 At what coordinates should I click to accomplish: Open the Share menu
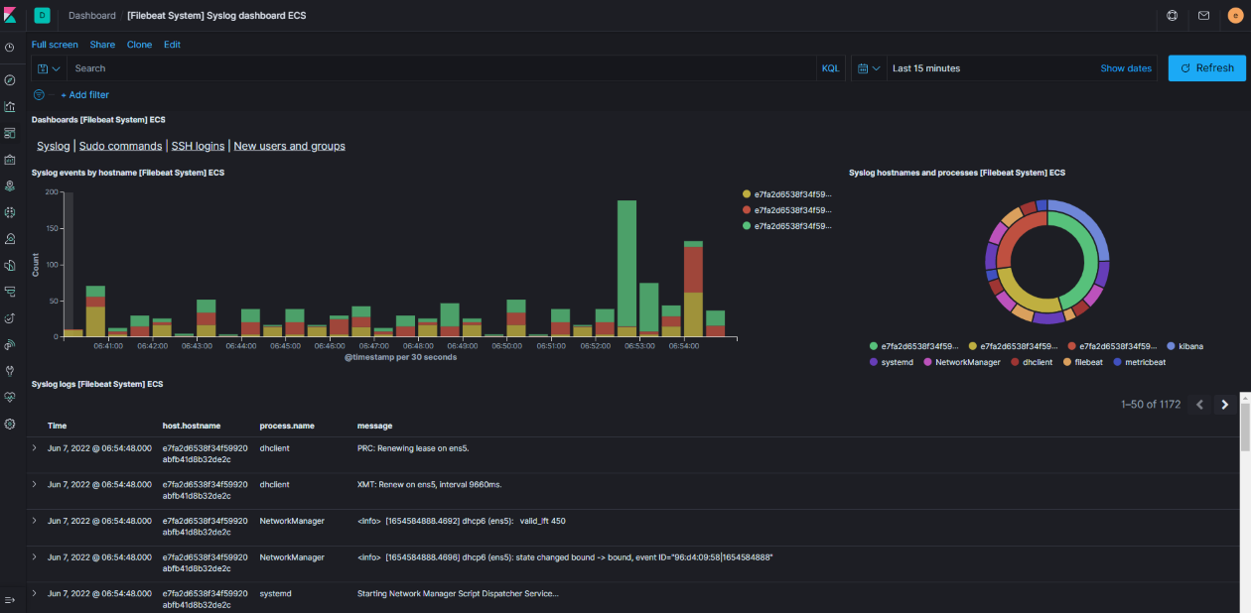(102, 45)
